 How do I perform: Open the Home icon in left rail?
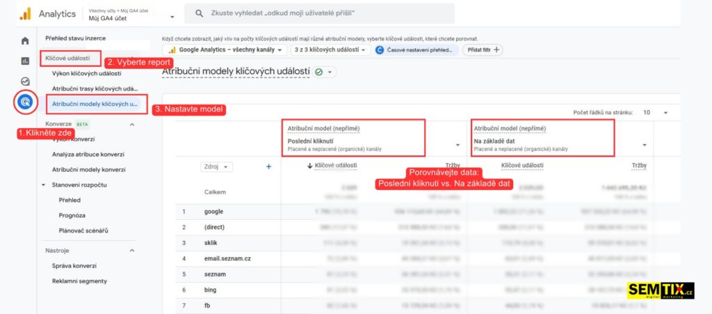25,40
